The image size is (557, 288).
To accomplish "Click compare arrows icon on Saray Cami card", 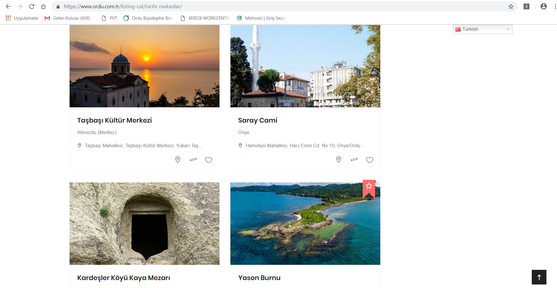I will (354, 160).
